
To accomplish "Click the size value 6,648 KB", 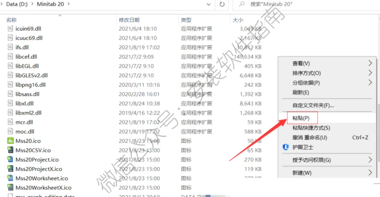I will click(251, 75).
